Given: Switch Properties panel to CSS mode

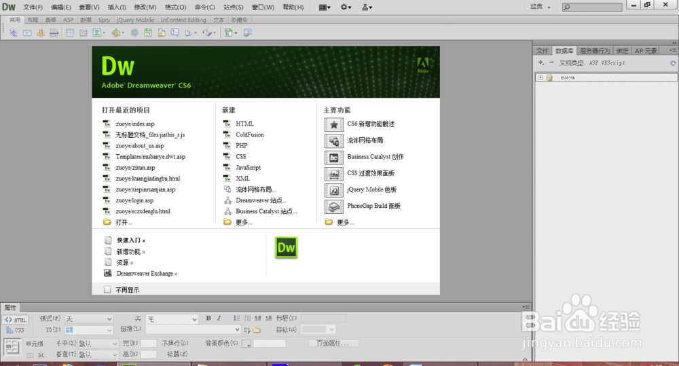Looking at the screenshot, I should tap(16, 330).
